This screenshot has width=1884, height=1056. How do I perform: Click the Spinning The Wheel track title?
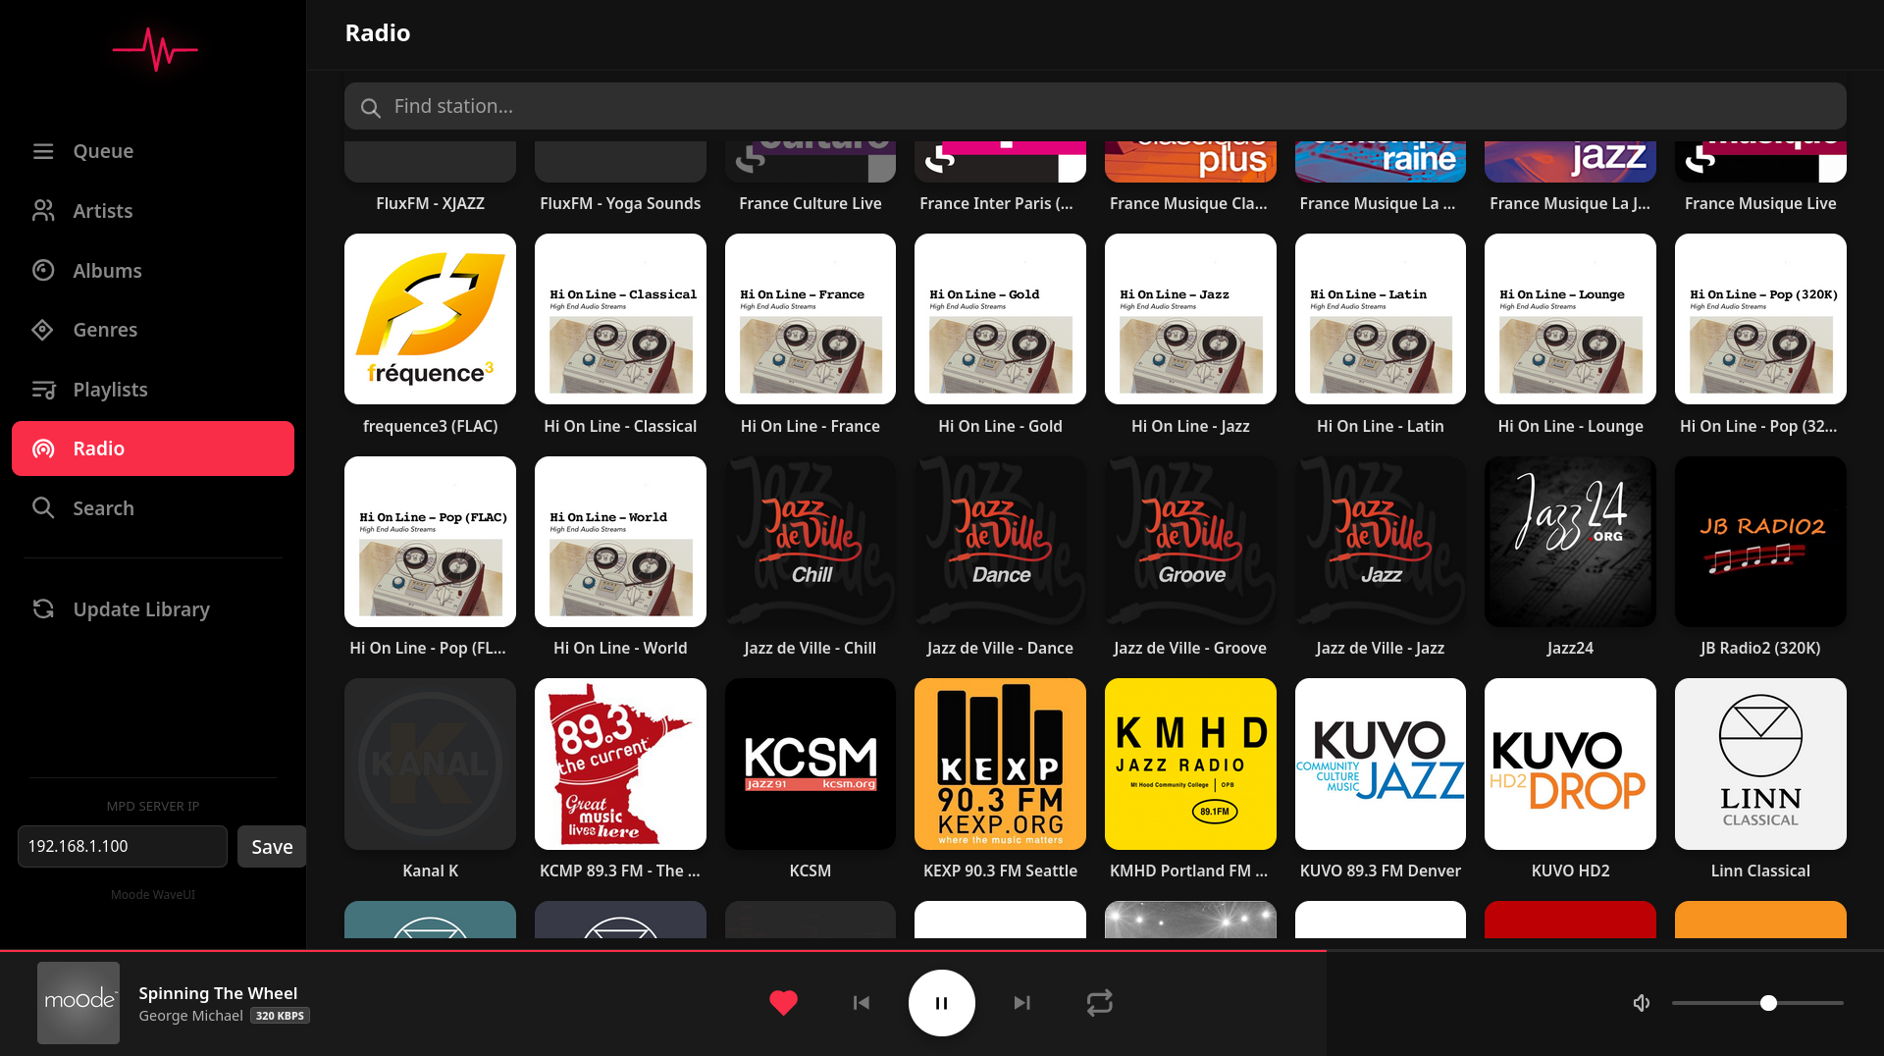point(218,993)
